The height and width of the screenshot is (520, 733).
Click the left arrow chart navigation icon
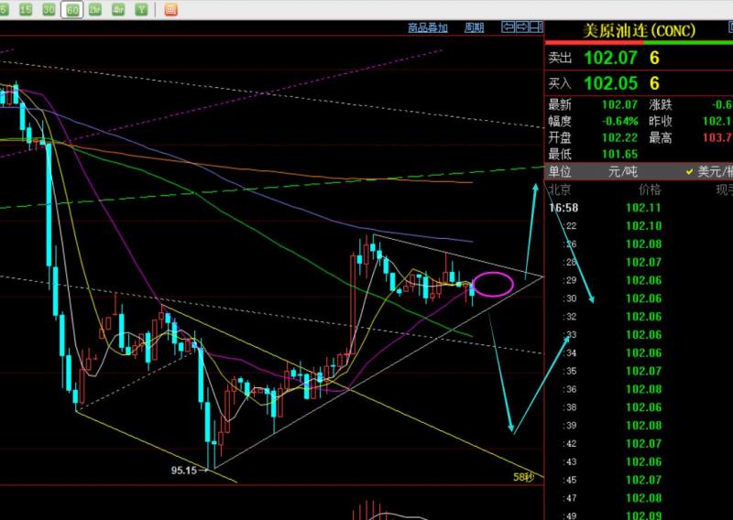[508, 27]
